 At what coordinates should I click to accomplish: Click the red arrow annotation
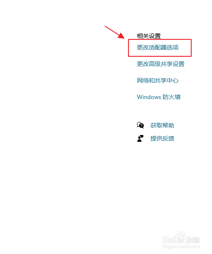(x=114, y=32)
